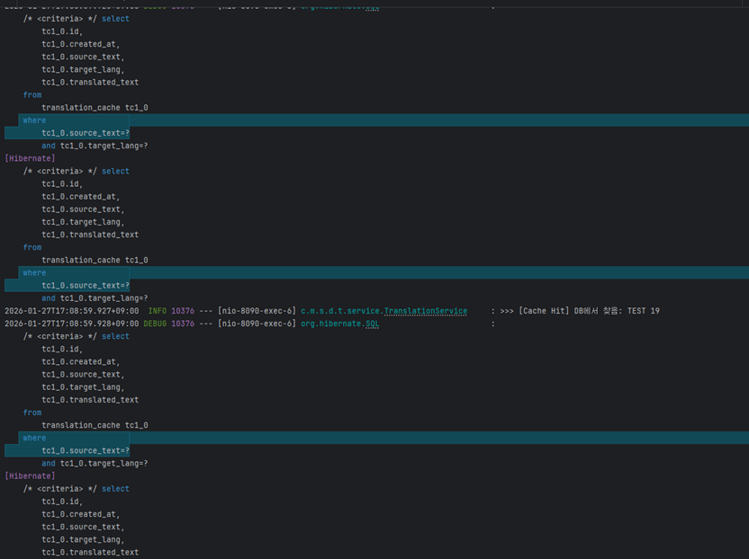Viewport: 749px width, 559px height.
Task: Click 'translation_cache tc1_0' under the DEBUG line query
Action: [95, 425]
